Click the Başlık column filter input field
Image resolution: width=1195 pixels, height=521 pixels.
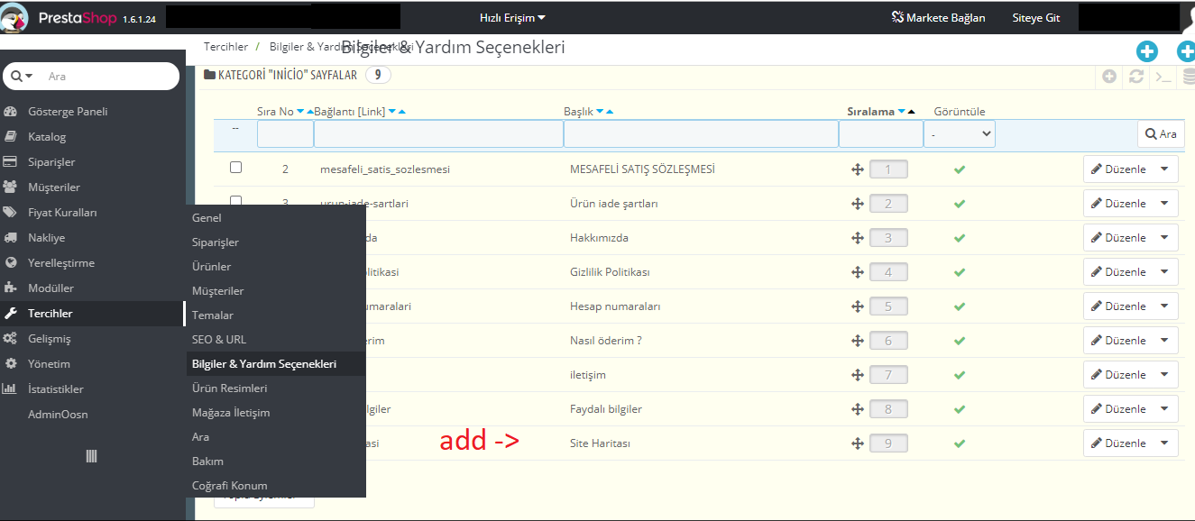701,134
